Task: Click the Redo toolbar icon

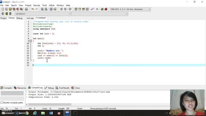Action: (36, 9)
